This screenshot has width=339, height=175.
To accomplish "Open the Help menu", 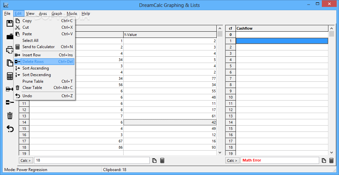I will point(86,14).
